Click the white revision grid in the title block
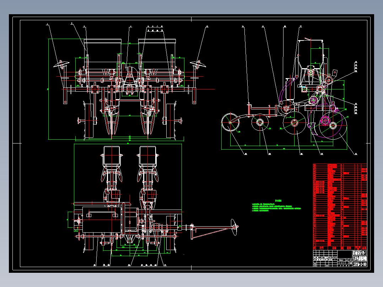This screenshot has width=383, height=287. coord(325,258)
